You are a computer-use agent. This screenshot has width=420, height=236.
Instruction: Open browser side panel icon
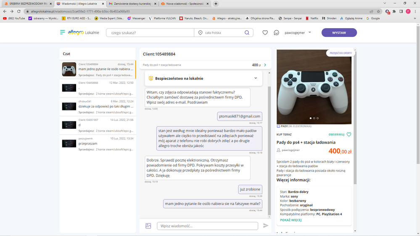click(401, 11)
